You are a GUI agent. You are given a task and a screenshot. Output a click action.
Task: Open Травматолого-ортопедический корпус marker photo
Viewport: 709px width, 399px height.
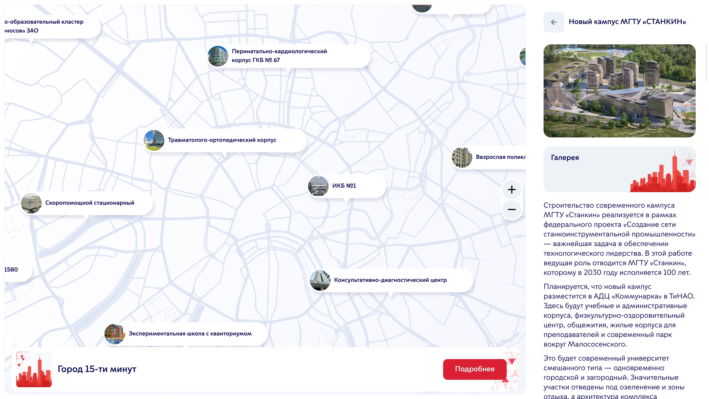[154, 140]
